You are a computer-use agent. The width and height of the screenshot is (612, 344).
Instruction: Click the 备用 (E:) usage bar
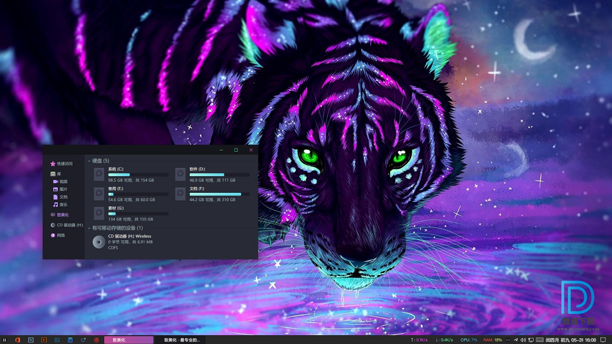[138, 194]
